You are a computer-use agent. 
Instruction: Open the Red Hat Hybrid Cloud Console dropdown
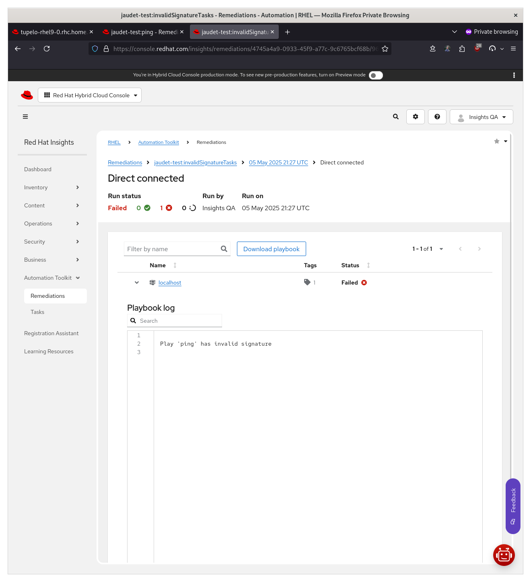[x=90, y=95]
